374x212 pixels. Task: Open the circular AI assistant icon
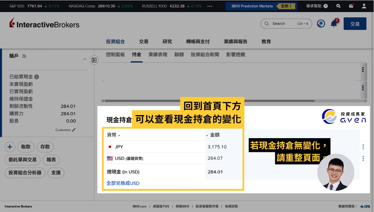point(321,24)
